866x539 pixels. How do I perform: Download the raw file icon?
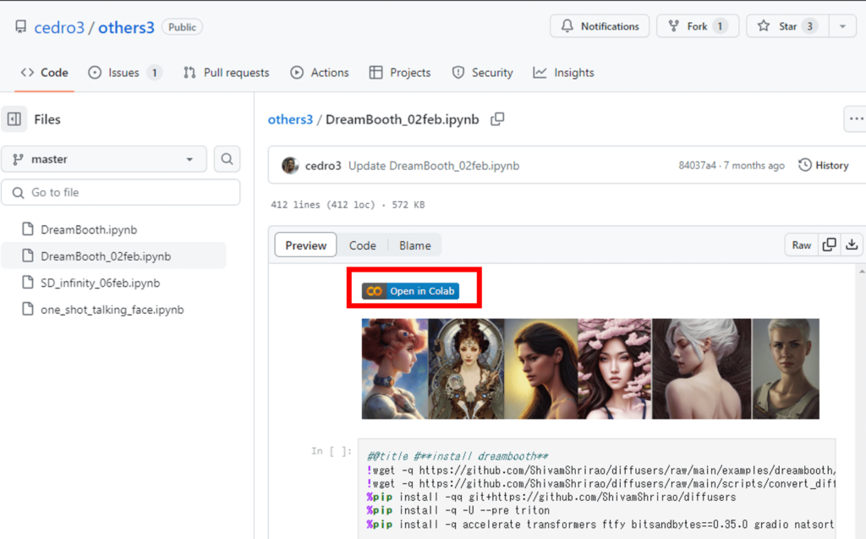click(x=852, y=245)
